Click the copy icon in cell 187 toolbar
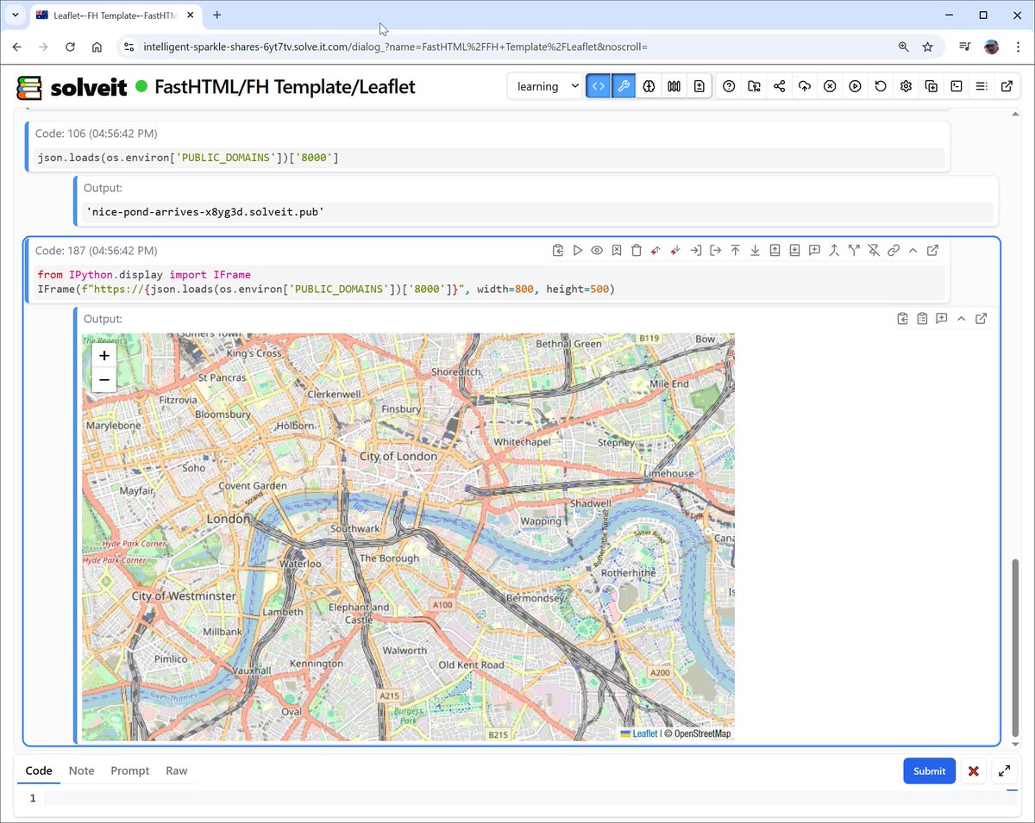This screenshot has height=823, width=1035. coord(558,251)
